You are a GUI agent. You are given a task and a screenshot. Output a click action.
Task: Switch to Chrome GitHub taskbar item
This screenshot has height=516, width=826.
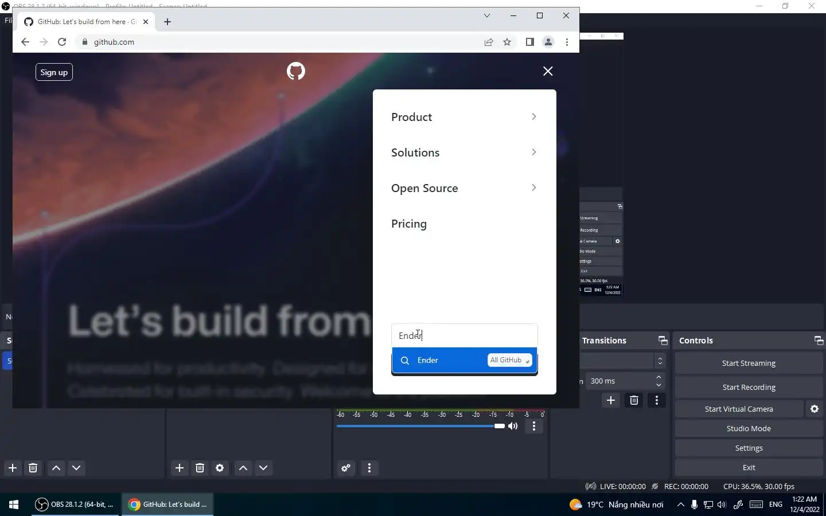click(167, 505)
